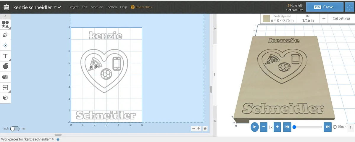Image resolution: width=355 pixels, height=142 pixels.
Task: Select the Shapes tool
Action: coord(5,24)
